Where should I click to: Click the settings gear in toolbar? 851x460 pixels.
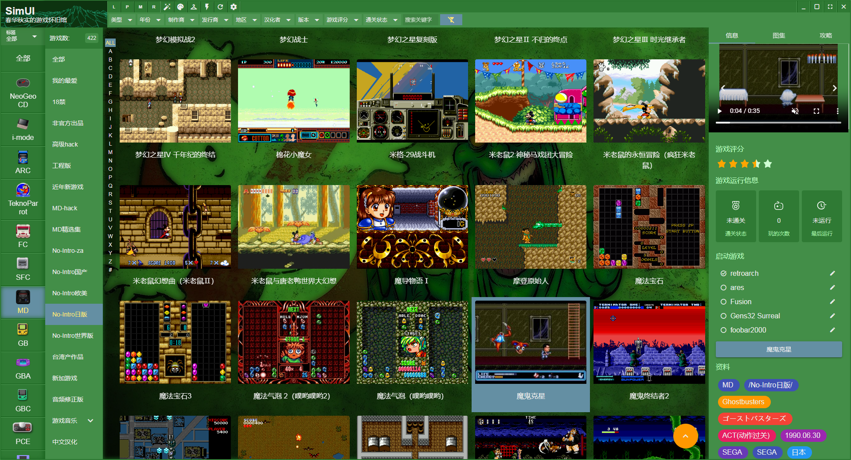point(234,7)
